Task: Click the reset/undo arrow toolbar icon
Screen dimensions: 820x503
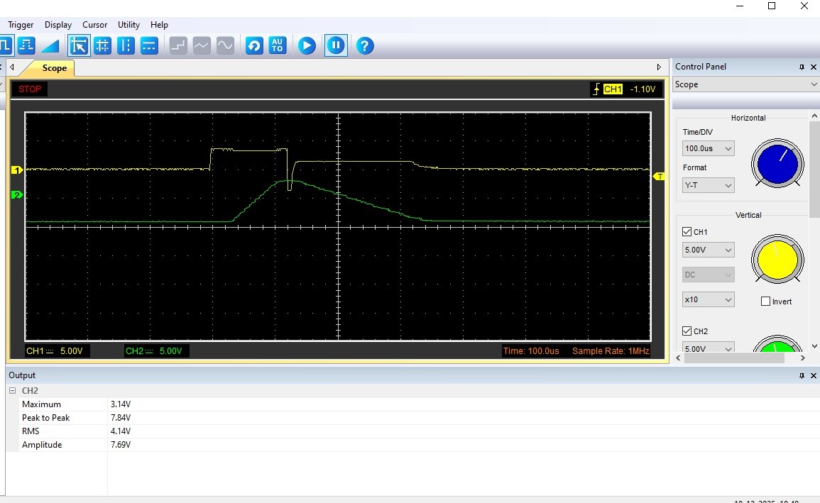Action: click(253, 46)
